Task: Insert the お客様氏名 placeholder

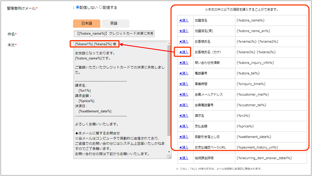Action: click(x=184, y=41)
